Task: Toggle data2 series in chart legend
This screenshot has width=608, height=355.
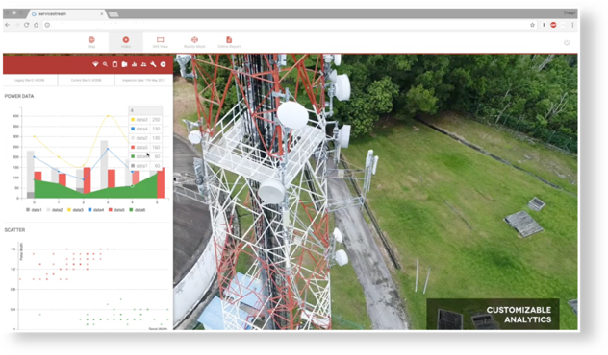Action: (55, 210)
